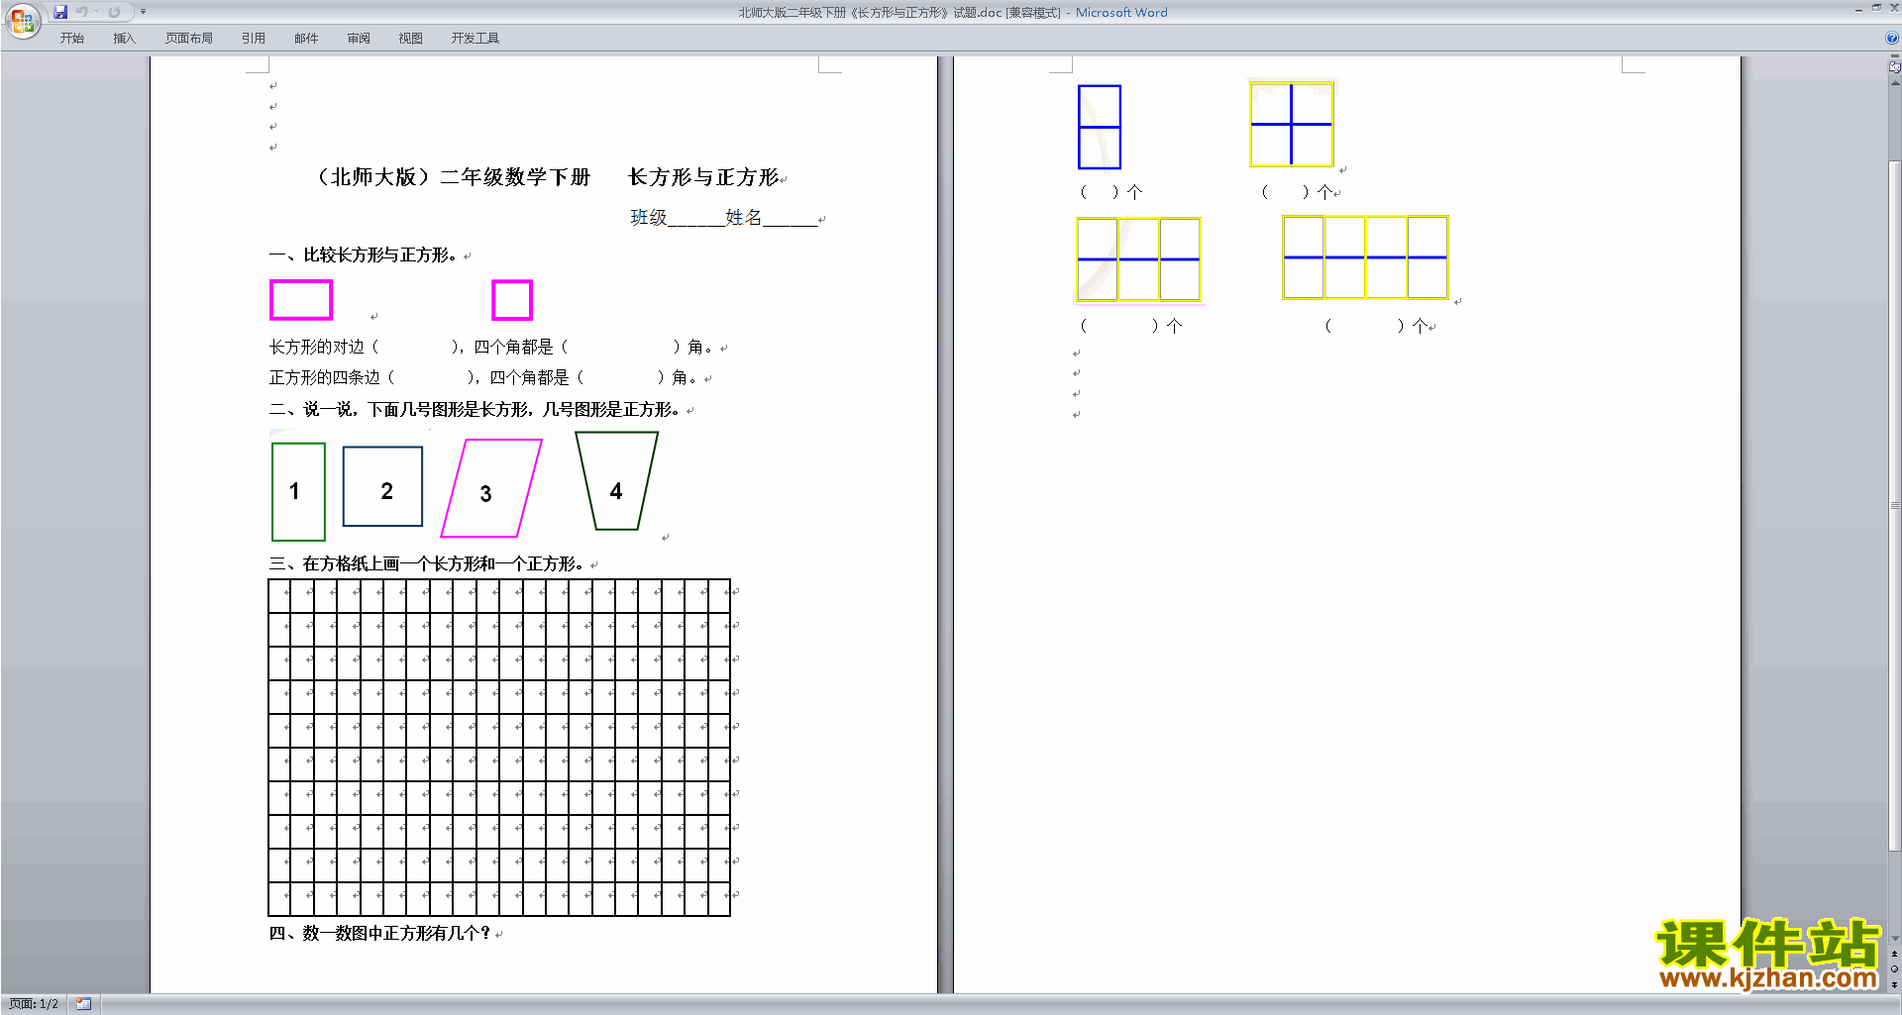
Task: Save document with the floppy disk icon
Action: click(x=60, y=12)
